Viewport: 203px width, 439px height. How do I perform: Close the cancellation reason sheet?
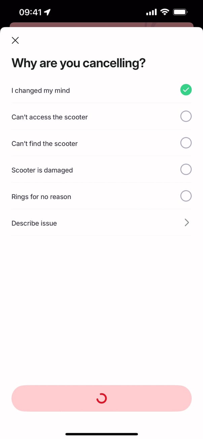[x=15, y=41]
